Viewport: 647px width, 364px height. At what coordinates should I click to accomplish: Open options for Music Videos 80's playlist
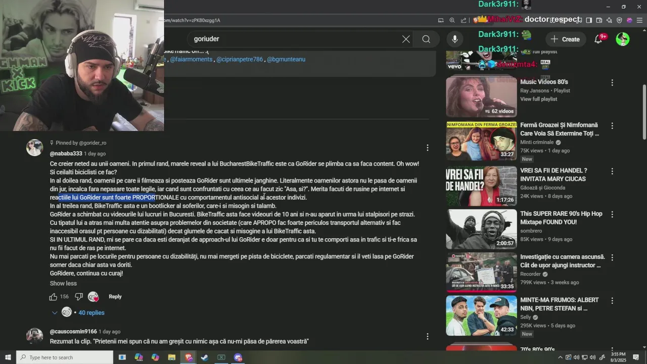[x=612, y=82]
